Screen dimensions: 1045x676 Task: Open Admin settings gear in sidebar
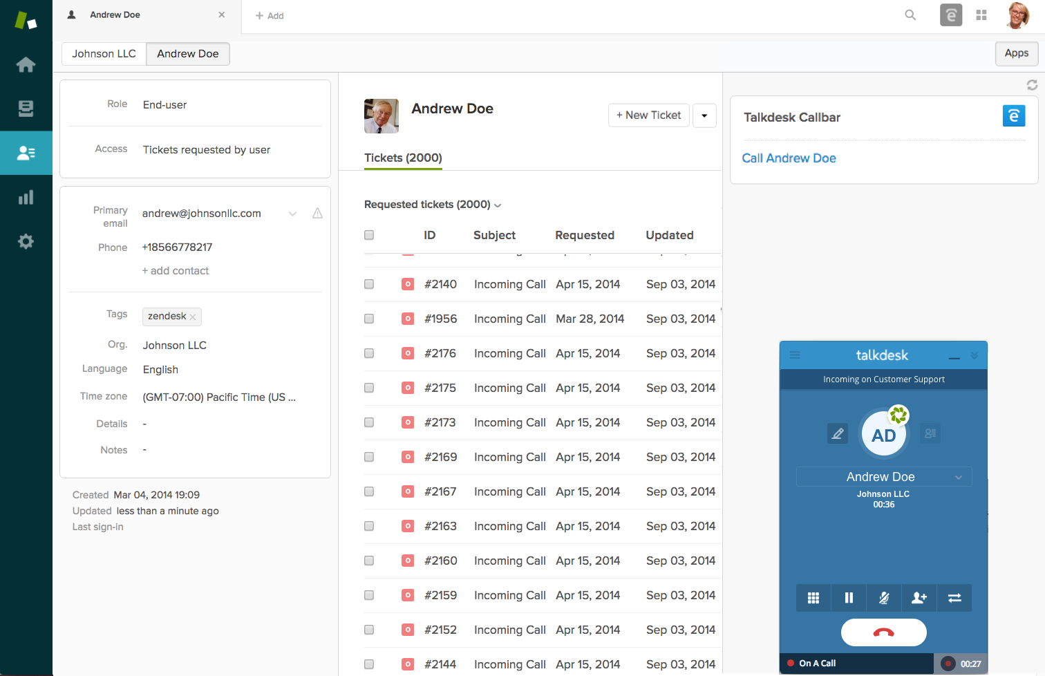(26, 242)
